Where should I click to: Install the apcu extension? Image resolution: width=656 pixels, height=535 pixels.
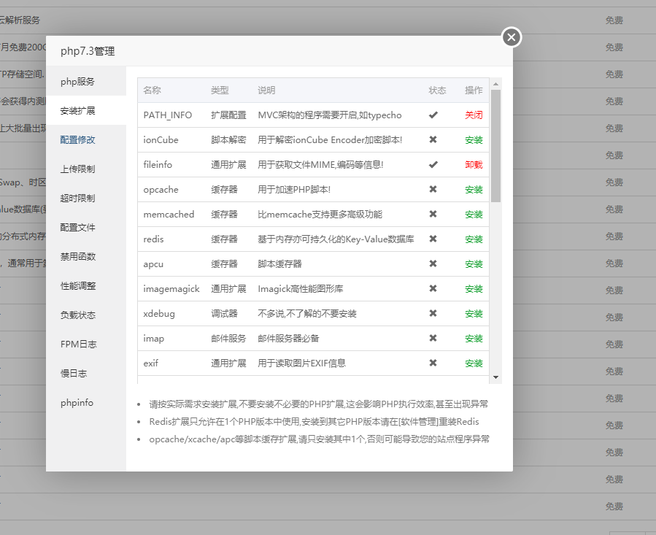click(474, 263)
